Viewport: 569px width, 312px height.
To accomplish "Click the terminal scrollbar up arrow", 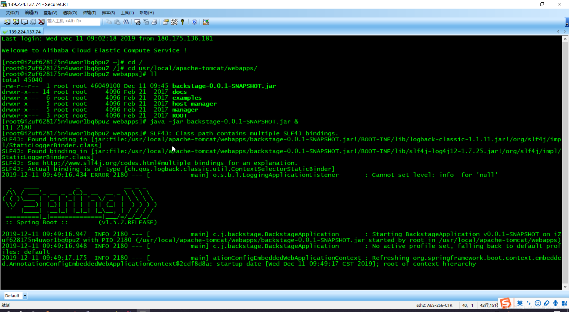I will click(x=565, y=39).
